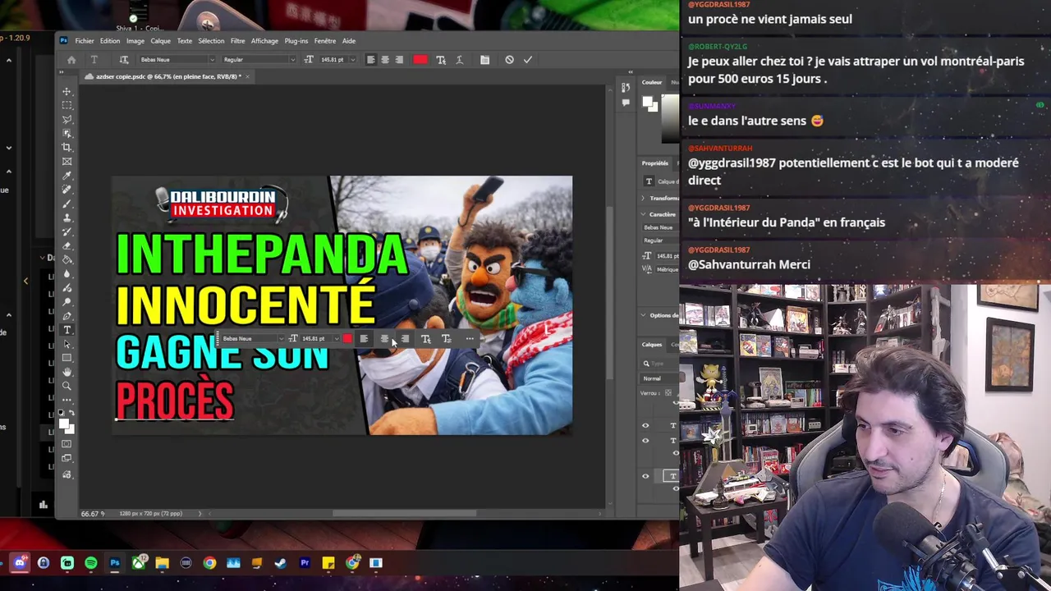Click the foreground color swatch in toolbar
The height and width of the screenshot is (591, 1051).
(64, 424)
